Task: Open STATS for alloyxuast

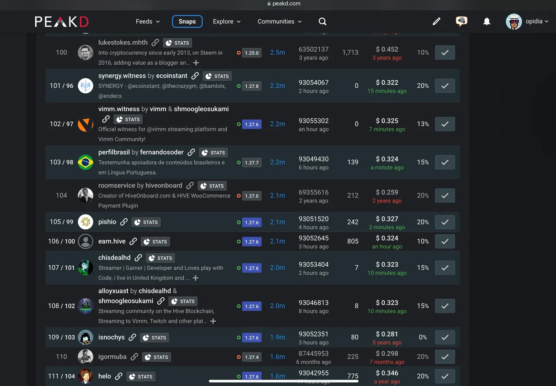Action: pyautogui.click(x=183, y=301)
